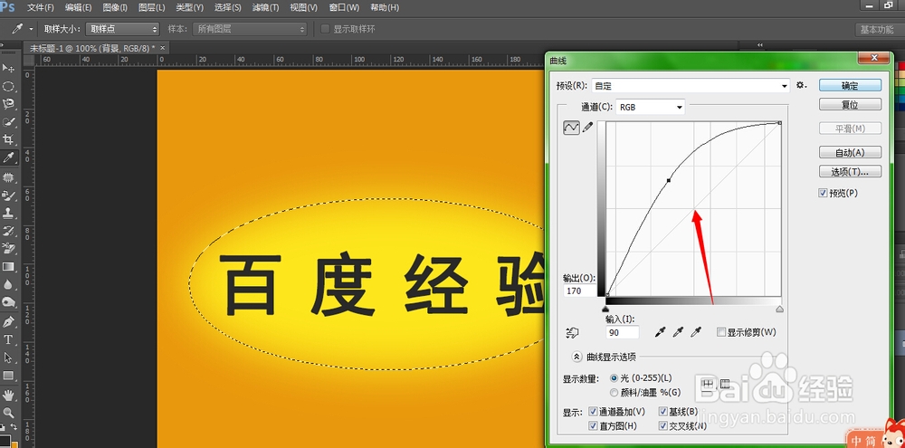
Task: Choose the pencil draw-curve icon
Action: click(588, 128)
